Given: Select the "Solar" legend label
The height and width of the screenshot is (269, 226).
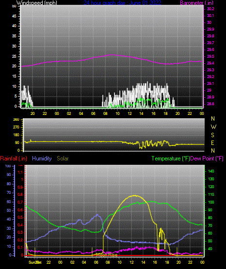Looking at the screenshot, I should pyautogui.click(x=63, y=158).
